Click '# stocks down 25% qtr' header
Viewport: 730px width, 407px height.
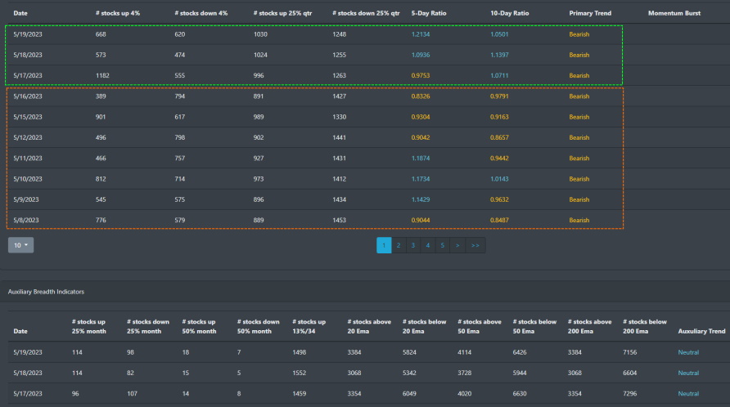[x=366, y=13]
